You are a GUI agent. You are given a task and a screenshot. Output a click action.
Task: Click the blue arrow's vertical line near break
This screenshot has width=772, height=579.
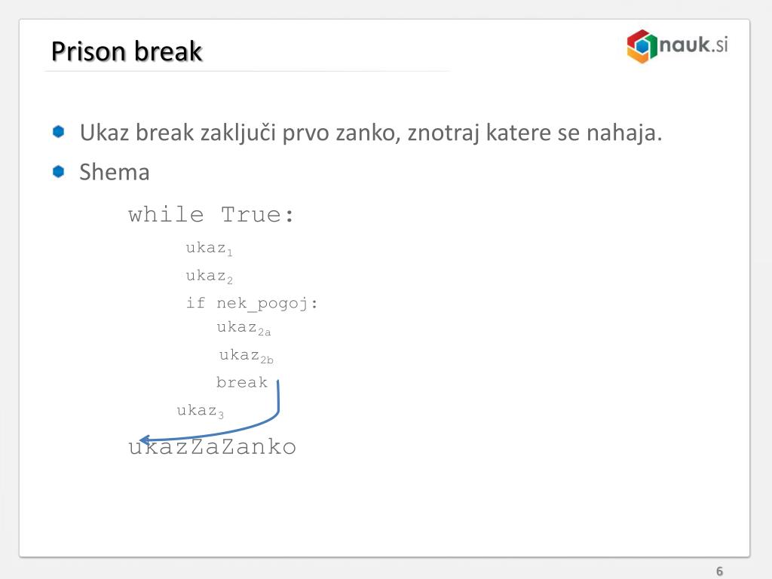(278, 395)
